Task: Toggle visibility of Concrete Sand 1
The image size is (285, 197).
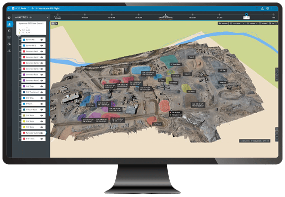Action: coord(42,57)
